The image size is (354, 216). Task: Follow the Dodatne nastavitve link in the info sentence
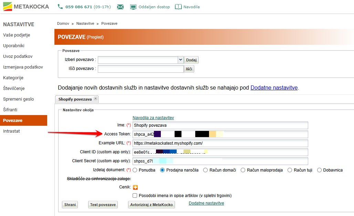(274, 88)
